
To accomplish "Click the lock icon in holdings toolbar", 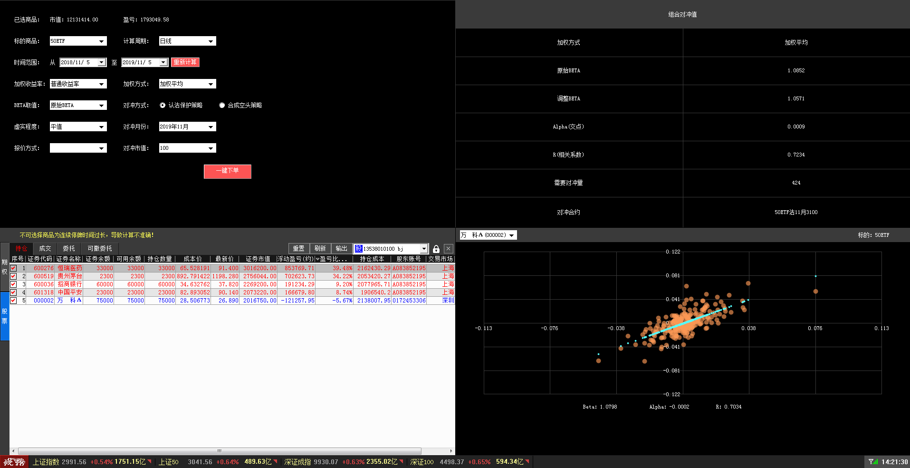I will (436, 249).
